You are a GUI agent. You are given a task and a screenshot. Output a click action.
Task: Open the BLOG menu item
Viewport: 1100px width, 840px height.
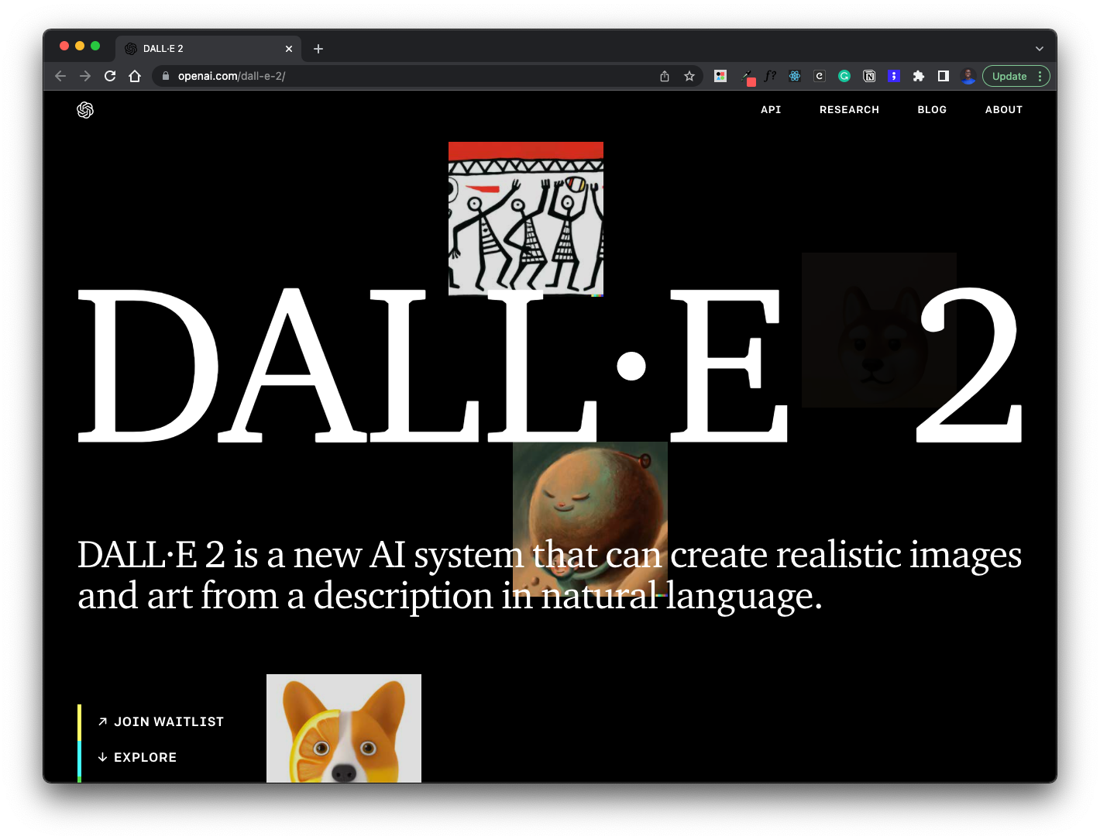(932, 110)
